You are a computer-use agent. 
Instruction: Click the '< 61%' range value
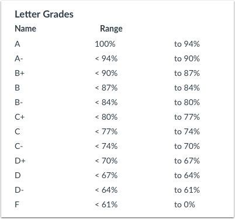(x=106, y=204)
